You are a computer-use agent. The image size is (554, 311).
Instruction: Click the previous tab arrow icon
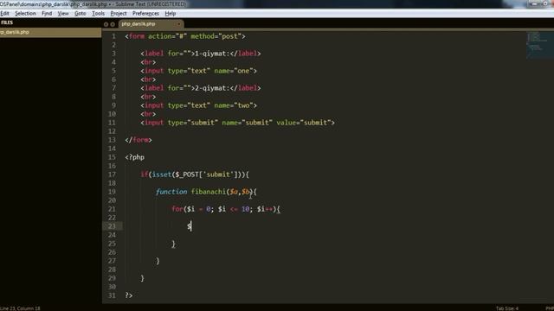(x=106, y=24)
